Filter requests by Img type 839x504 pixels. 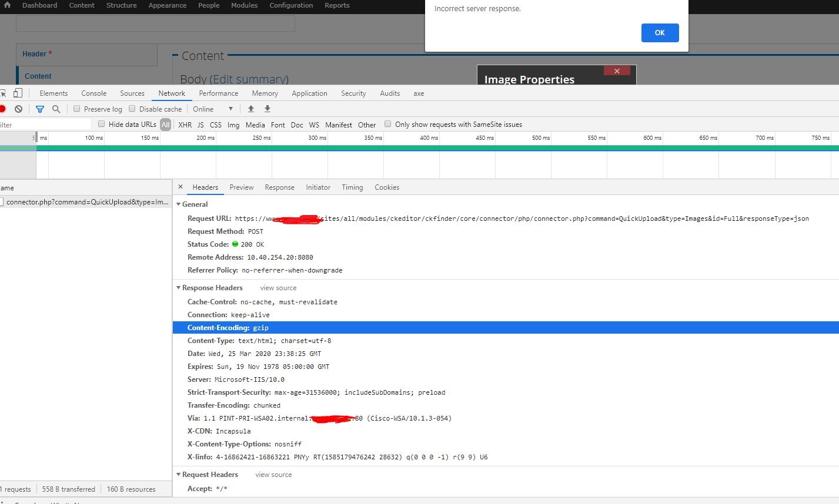tap(233, 124)
